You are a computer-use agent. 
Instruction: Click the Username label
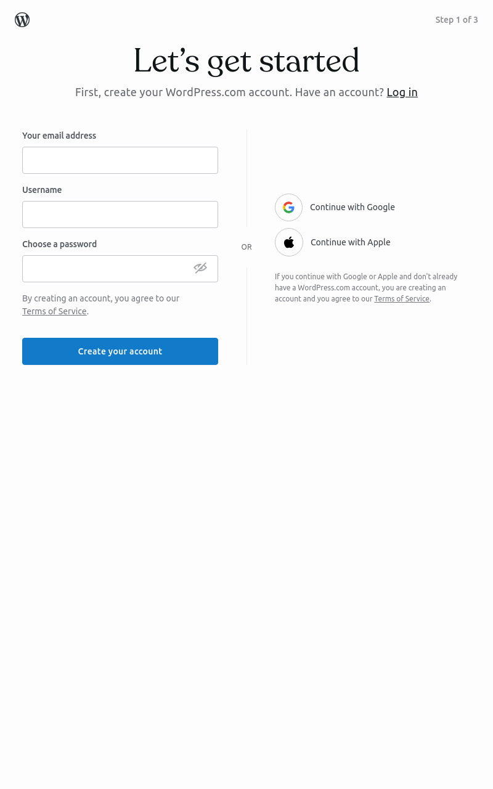tap(42, 190)
